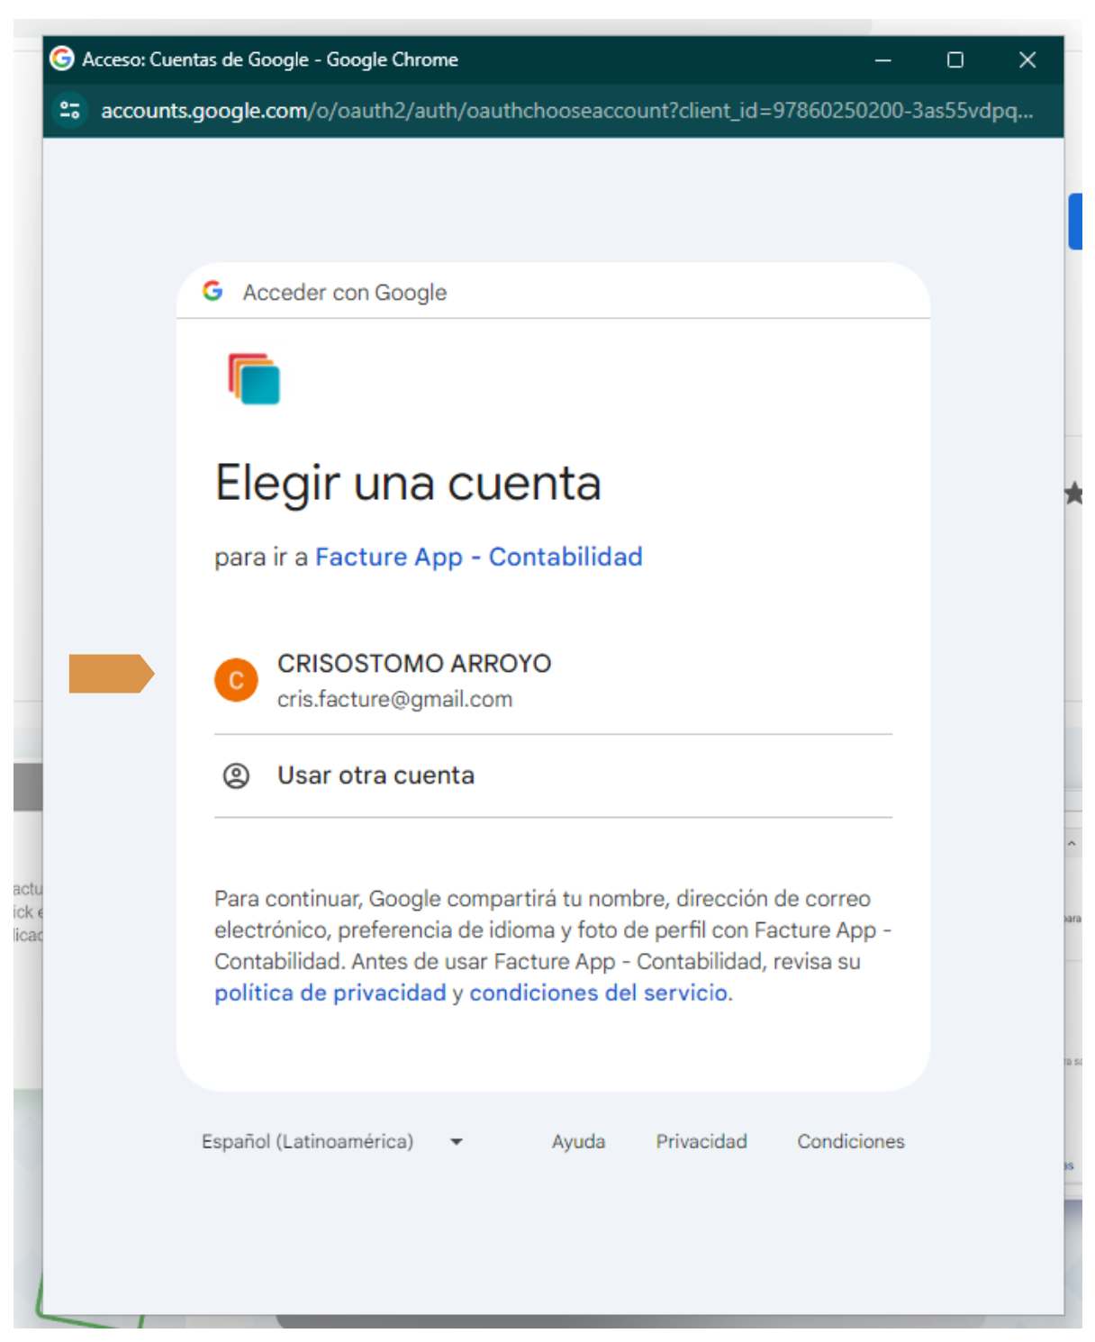Open the Español (Latinoamérica) language selector

click(x=307, y=1141)
